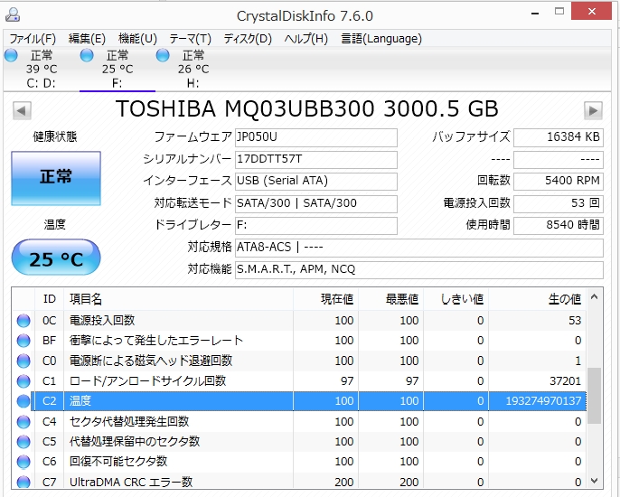Click status orb of BF row
This screenshot has height=497, width=620.
pyautogui.click(x=23, y=341)
